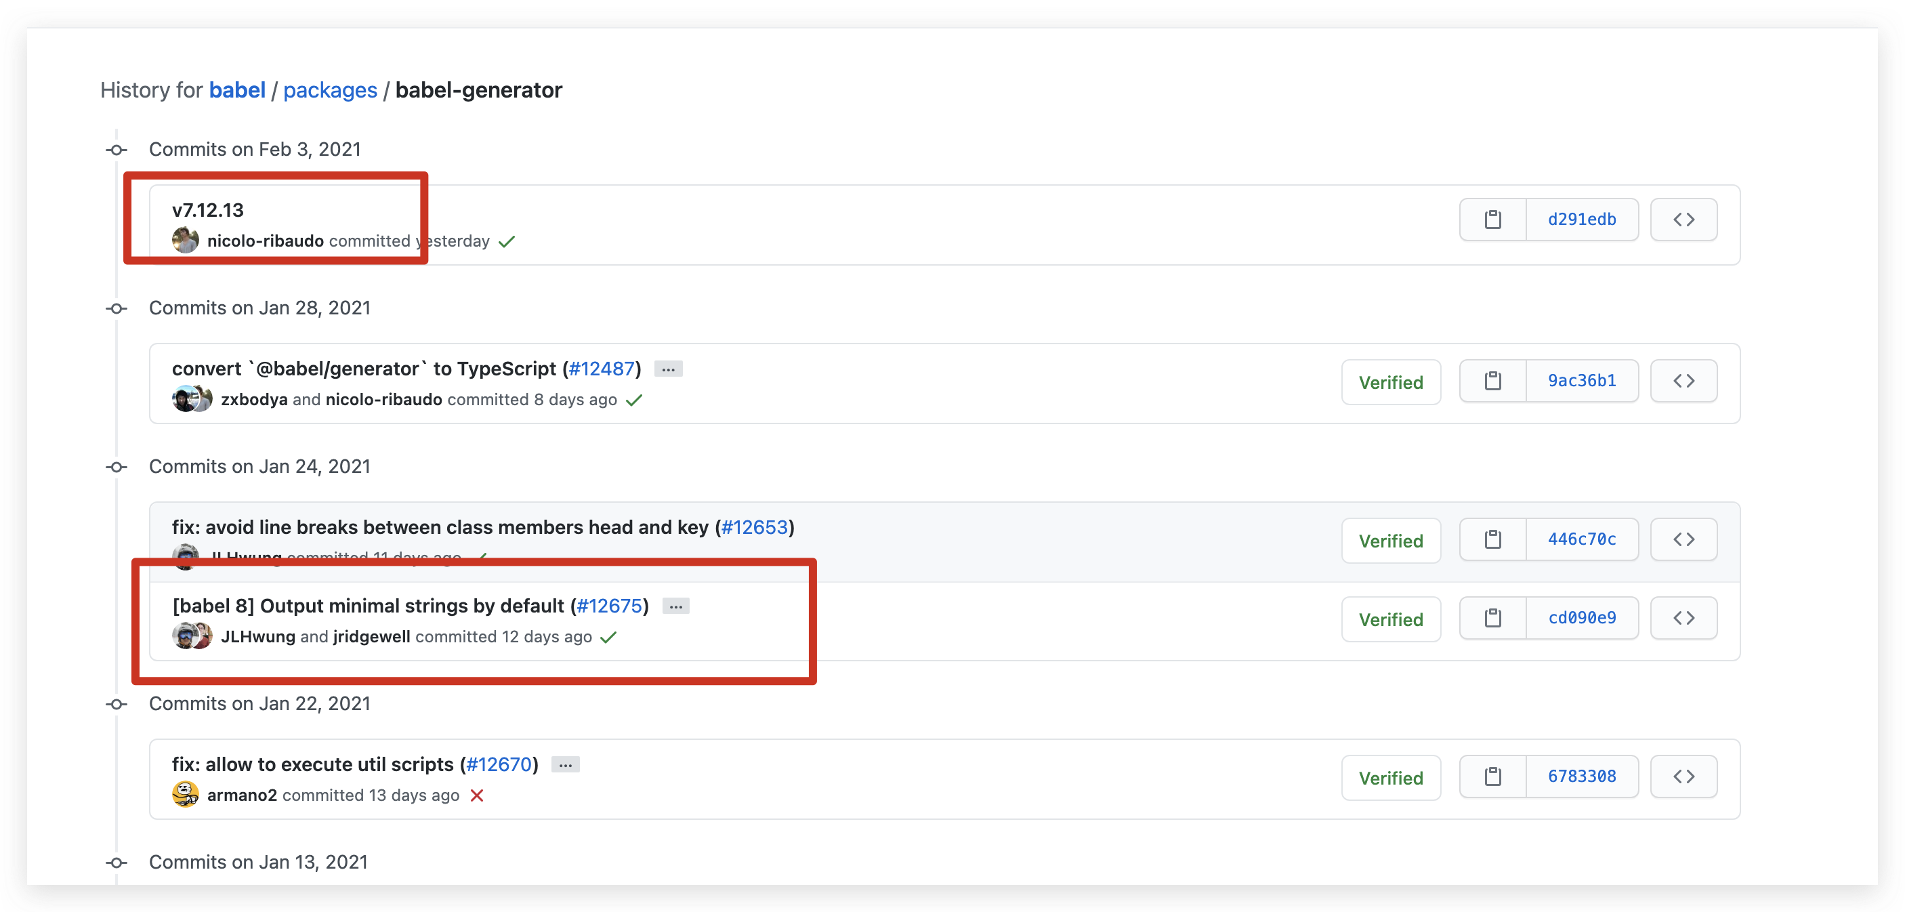The image size is (1905, 912).
Task: View failed checks for armano2 commit
Action: click(x=477, y=795)
